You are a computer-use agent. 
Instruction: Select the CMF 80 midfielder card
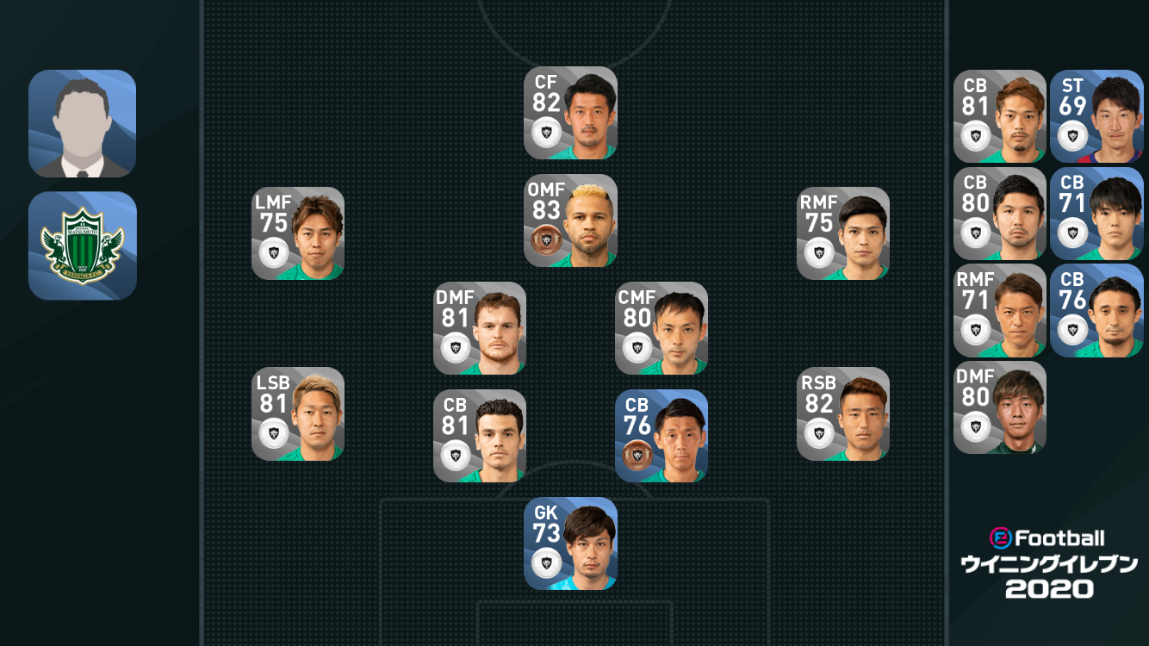661,328
